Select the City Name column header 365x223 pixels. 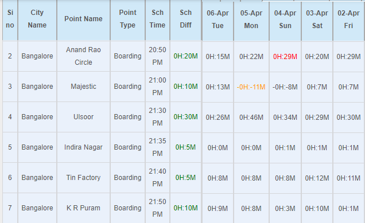coord(37,19)
